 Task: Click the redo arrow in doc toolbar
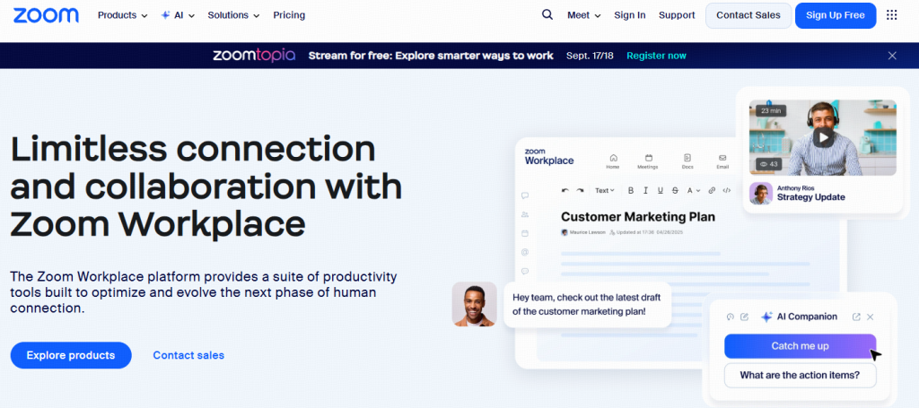tap(581, 190)
